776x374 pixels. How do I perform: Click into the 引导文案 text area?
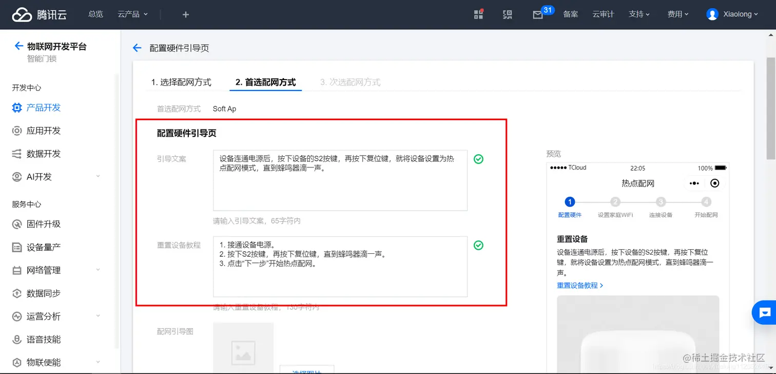click(x=340, y=180)
